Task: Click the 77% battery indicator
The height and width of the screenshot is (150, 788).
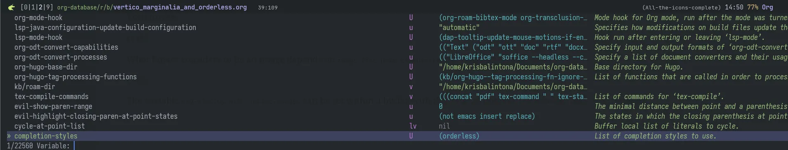Action: [752, 7]
